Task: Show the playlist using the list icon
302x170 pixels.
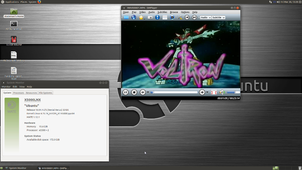Action: coord(165,17)
